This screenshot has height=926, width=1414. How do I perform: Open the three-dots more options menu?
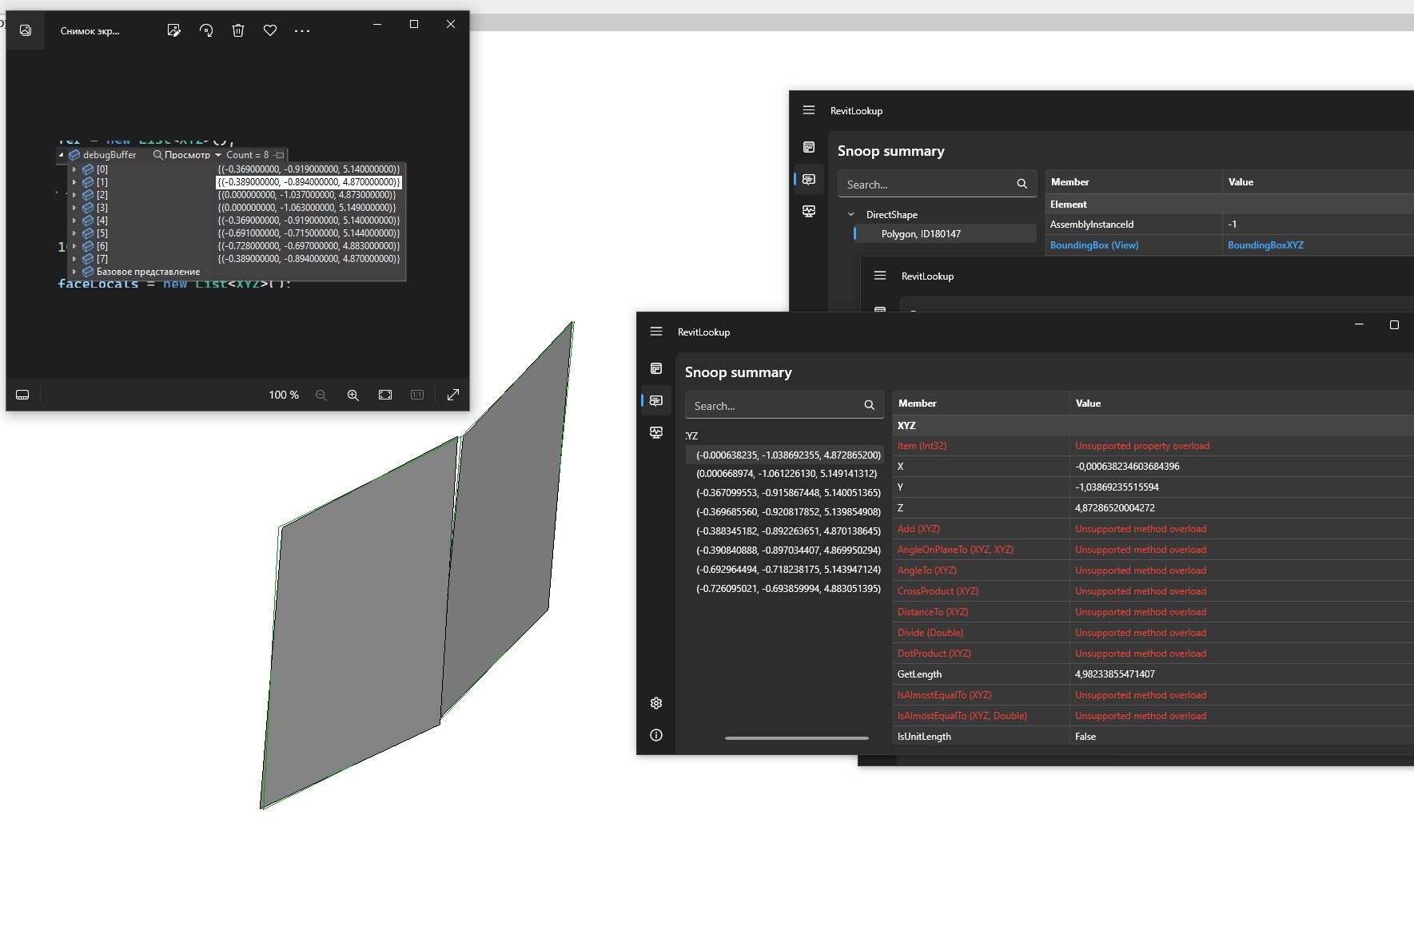pyautogui.click(x=302, y=30)
